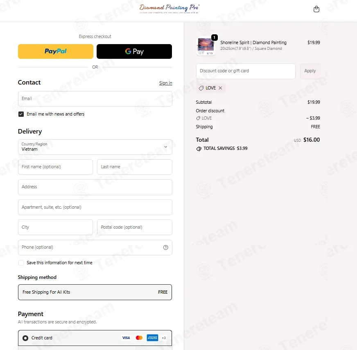The image size is (357, 350).
Task: Focus the Discount code or gift card field
Action: (x=246, y=71)
